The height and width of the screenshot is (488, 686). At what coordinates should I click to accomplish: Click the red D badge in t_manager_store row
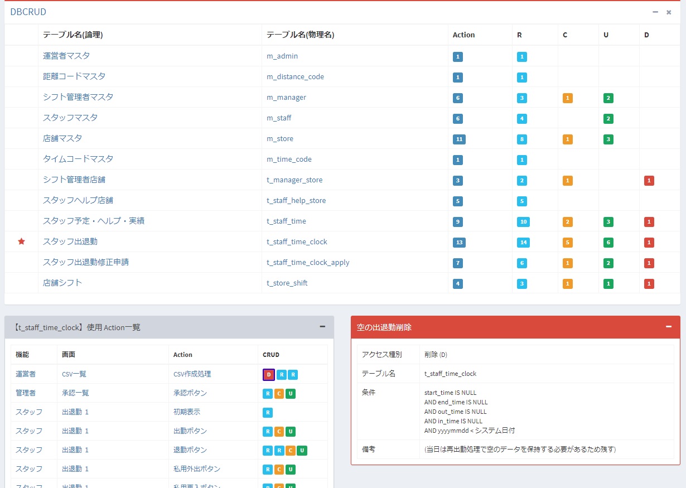pyautogui.click(x=649, y=180)
